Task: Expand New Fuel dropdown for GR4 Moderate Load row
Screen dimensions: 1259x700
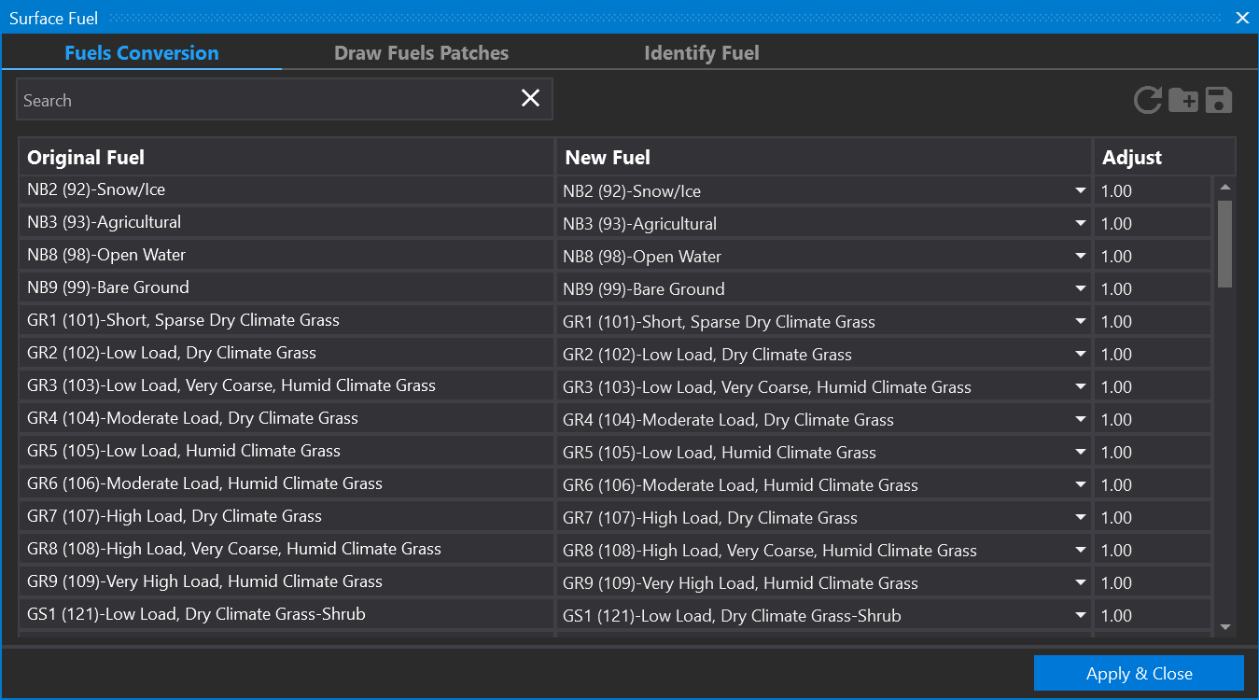Action: click(1081, 420)
